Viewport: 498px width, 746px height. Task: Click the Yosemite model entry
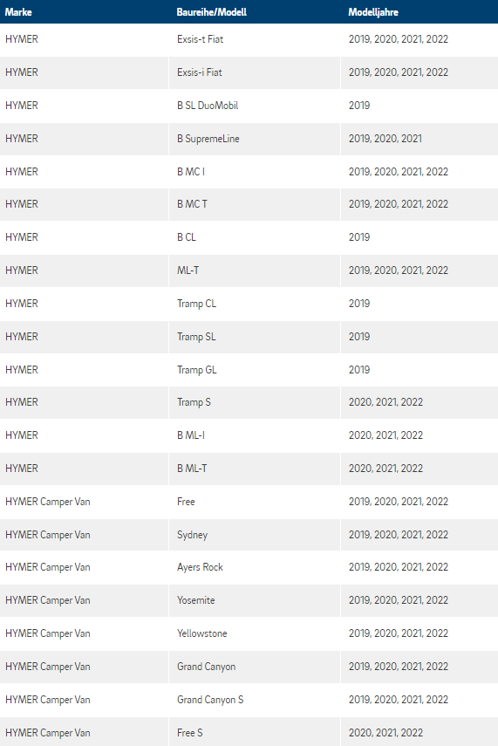(196, 600)
